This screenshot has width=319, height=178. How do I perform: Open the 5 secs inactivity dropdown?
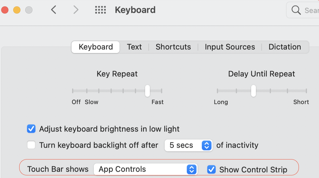pyautogui.click(x=188, y=145)
